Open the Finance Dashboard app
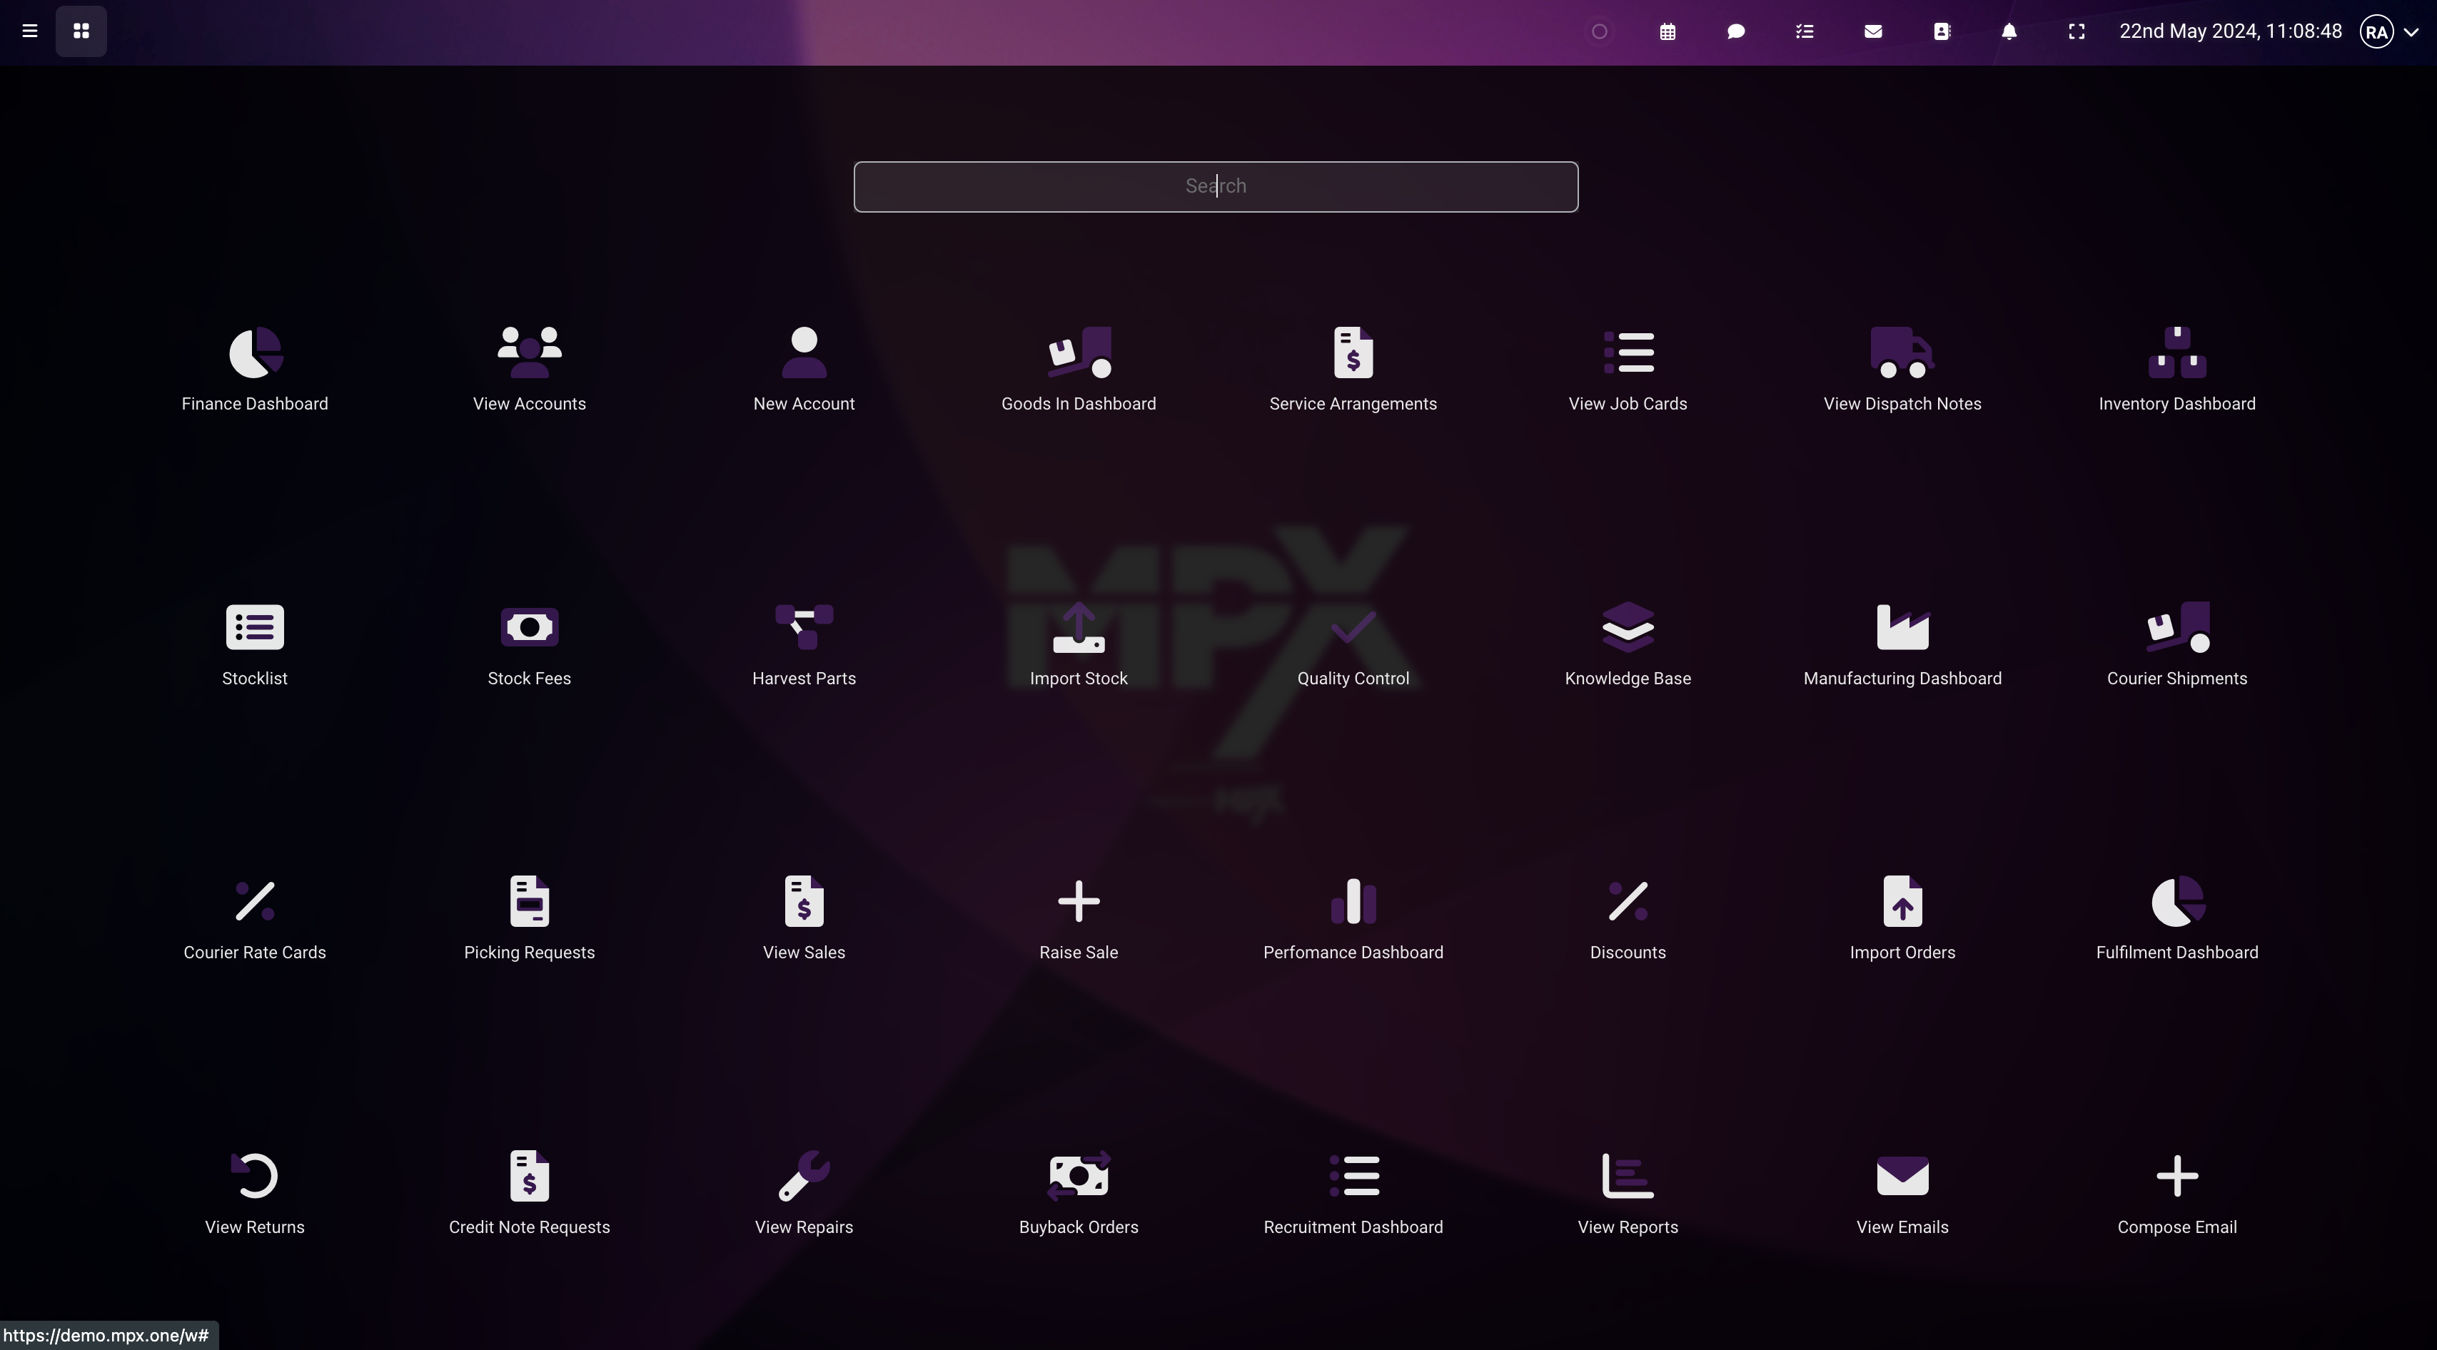Viewport: 2437px width, 1350px height. [253, 369]
